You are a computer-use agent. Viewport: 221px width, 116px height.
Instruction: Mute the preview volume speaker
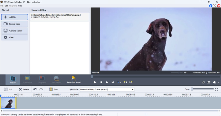point(215,82)
